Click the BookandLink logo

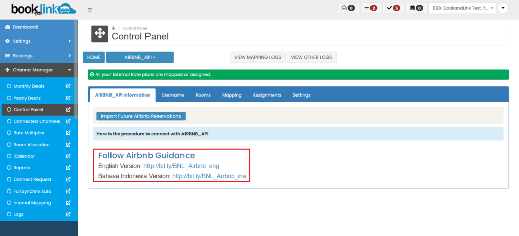coord(44,9)
